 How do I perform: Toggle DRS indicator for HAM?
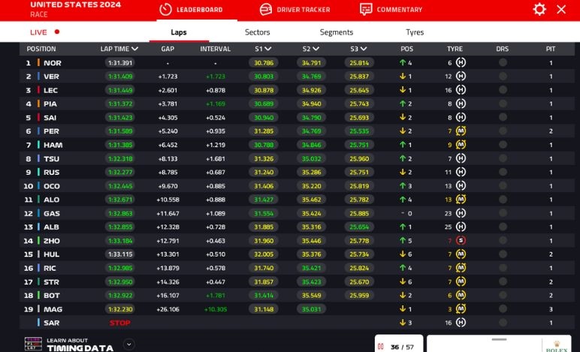[503, 145]
